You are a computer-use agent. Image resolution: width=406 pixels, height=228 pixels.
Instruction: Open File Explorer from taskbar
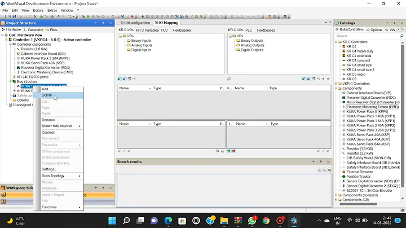point(224,221)
